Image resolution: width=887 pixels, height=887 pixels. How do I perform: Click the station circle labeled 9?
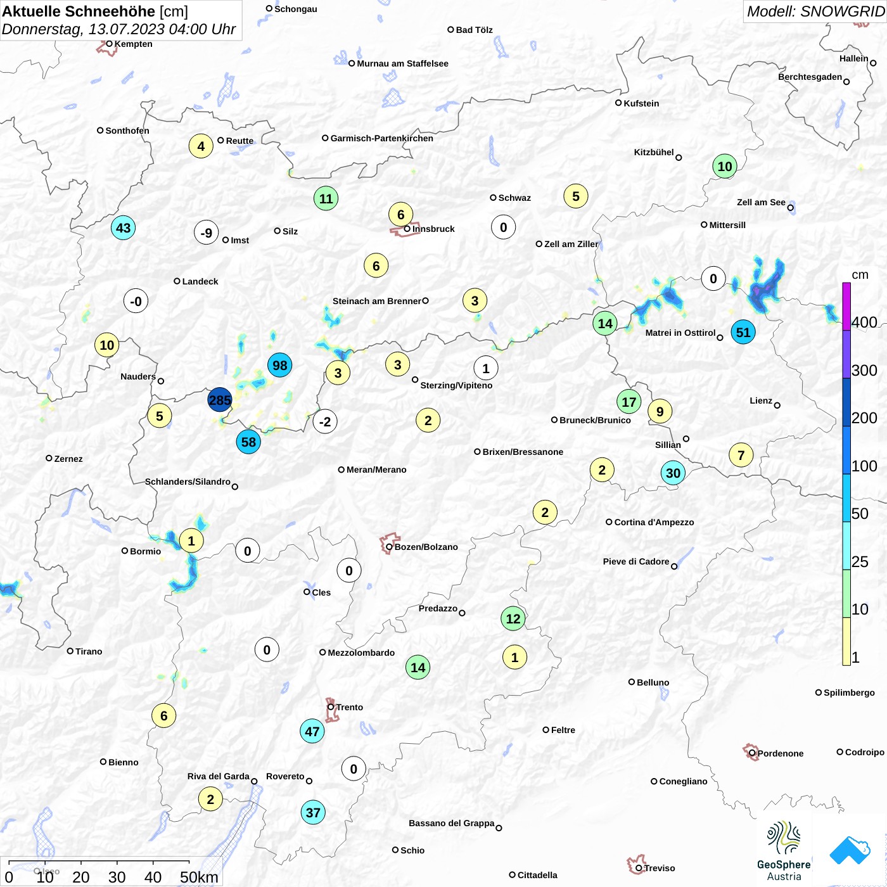tap(660, 411)
